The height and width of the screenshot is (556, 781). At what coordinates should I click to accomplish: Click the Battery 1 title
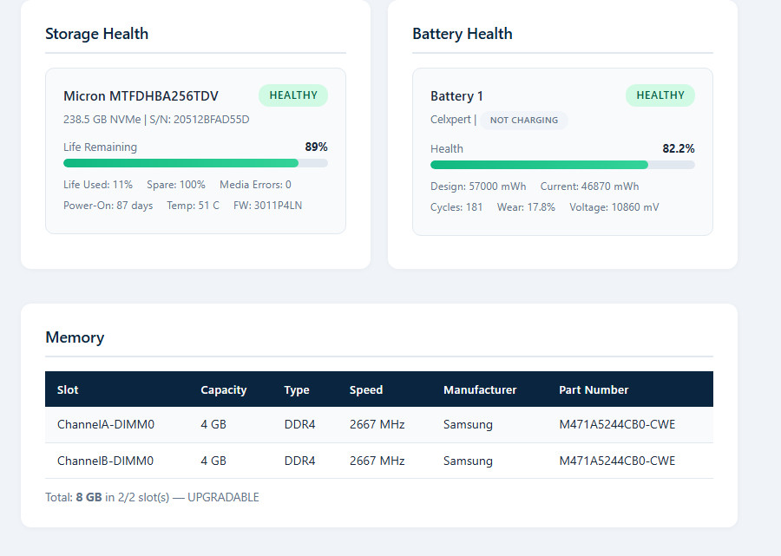click(456, 96)
